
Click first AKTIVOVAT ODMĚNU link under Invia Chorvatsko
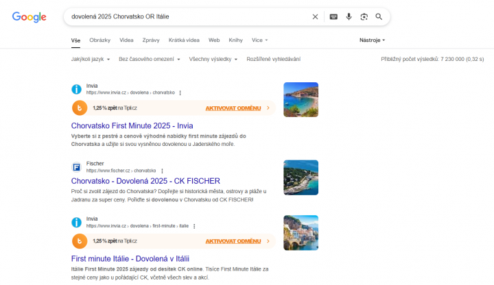[x=233, y=108]
